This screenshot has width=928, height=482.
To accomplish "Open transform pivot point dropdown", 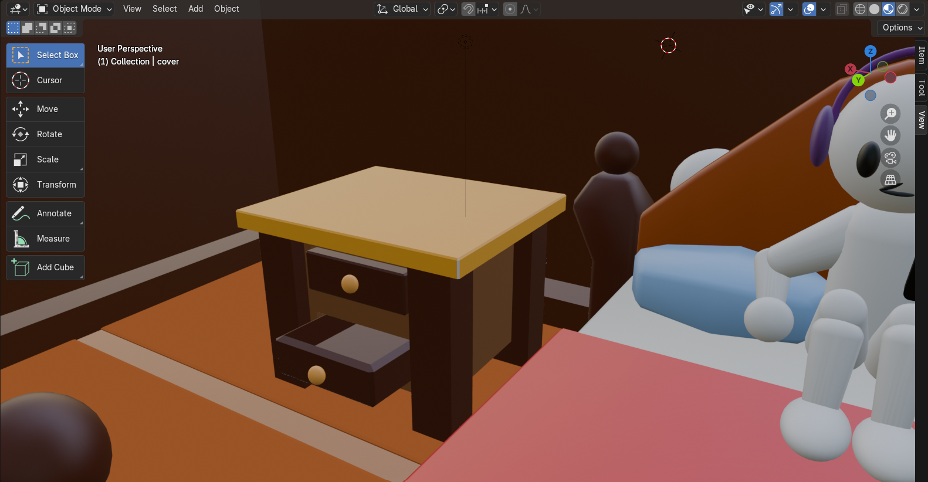I will click(446, 9).
